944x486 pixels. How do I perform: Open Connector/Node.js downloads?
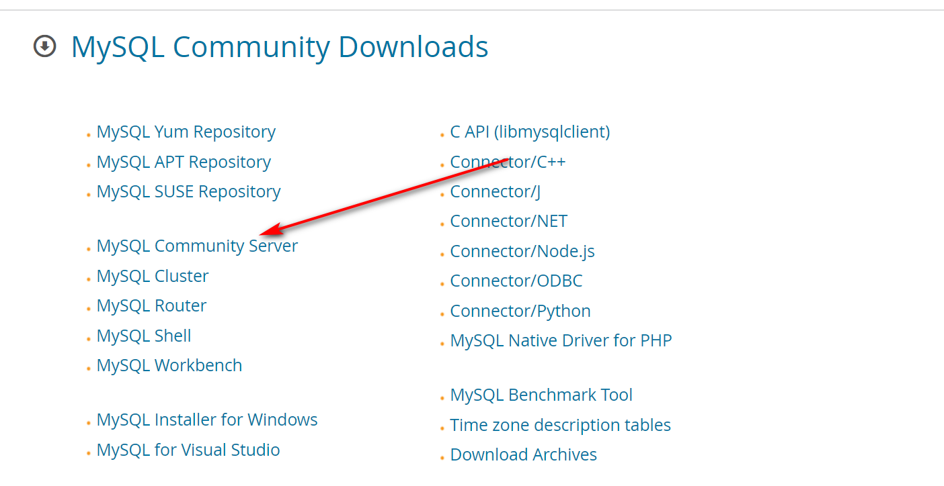click(522, 251)
